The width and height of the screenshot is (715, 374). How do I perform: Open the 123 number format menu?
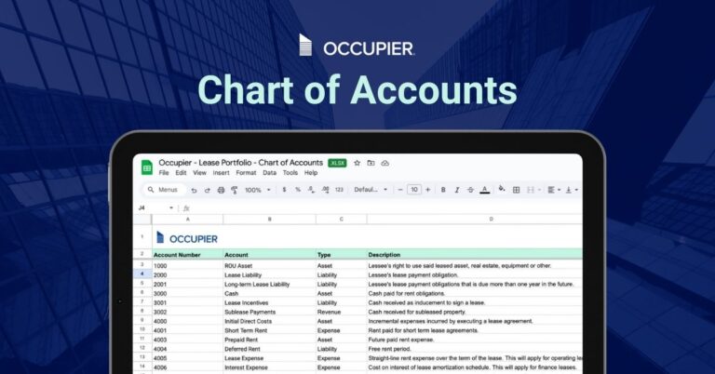(339, 190)
